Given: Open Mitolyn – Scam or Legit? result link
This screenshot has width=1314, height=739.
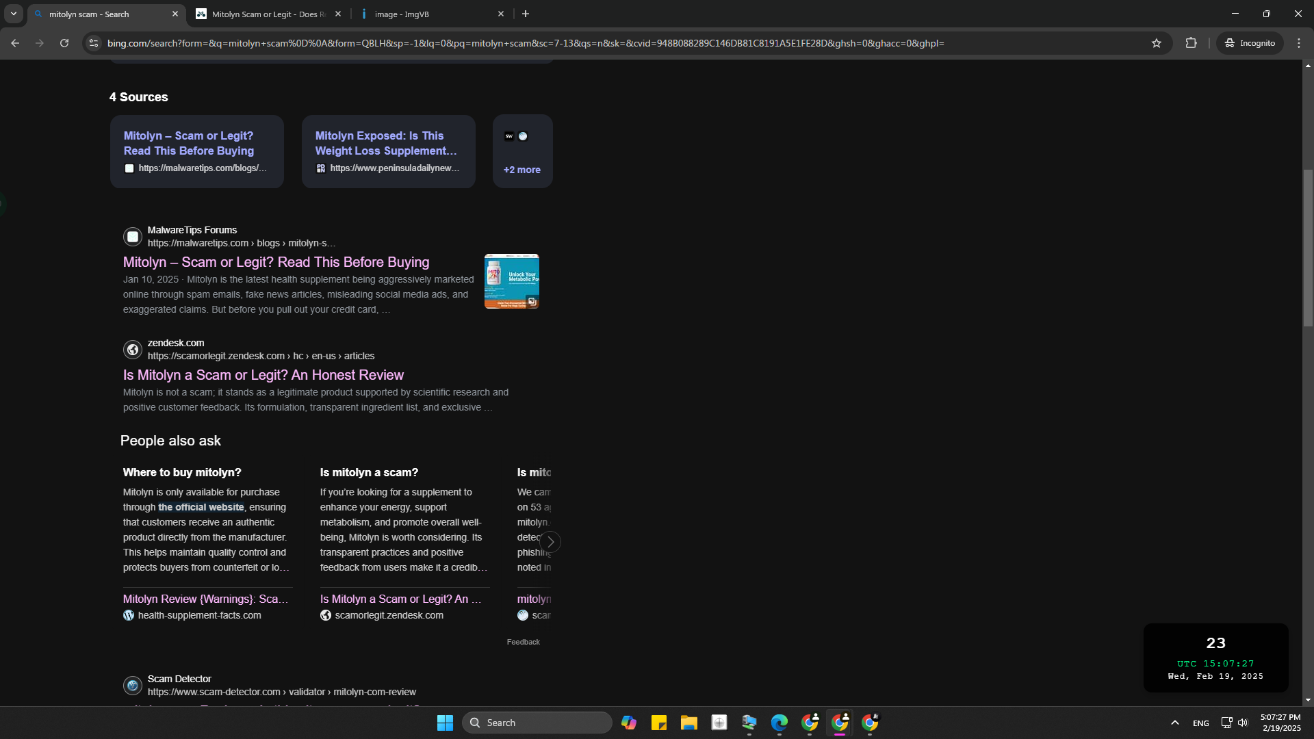Looking at the screenshot, I should coord(276,262).
